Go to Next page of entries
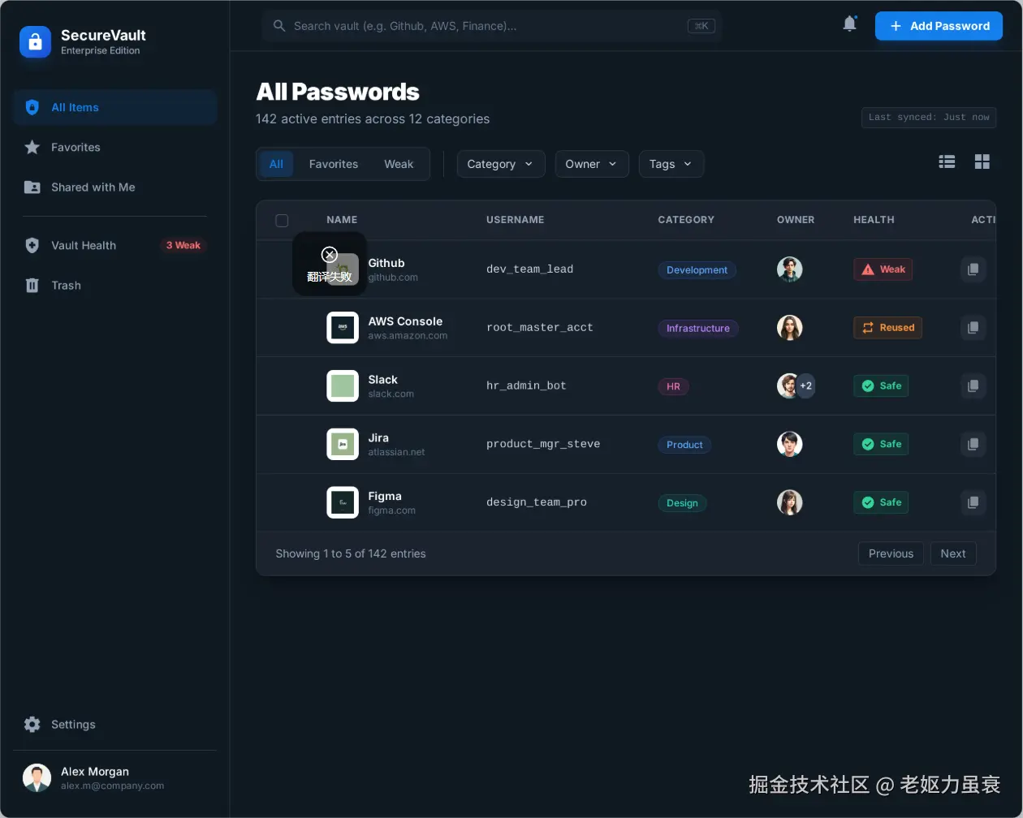 pyautogui.click(x=953, y=553)
